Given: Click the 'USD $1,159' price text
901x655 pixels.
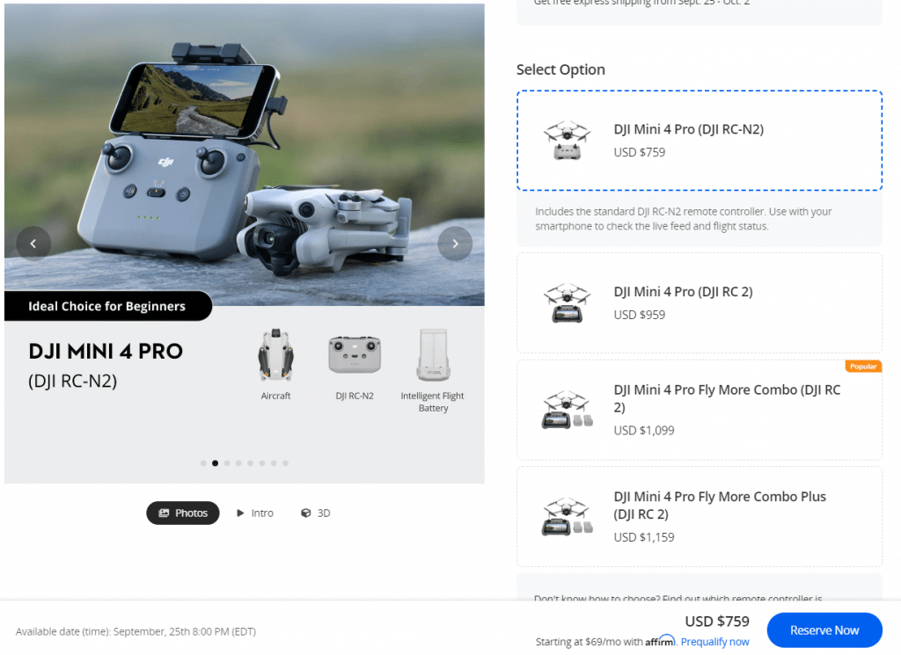Looking at the screenshot, I should tap(643, 537).
